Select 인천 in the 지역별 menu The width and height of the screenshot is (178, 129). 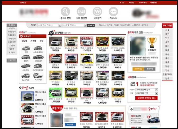pos(167,38)
